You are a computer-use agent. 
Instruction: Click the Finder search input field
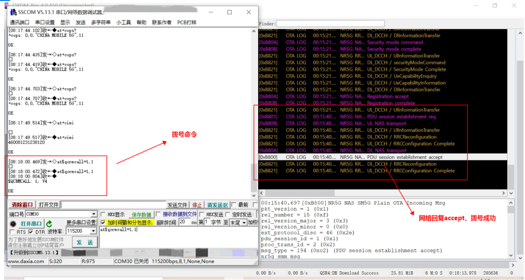pyautogui.click(x=330, y=24)
